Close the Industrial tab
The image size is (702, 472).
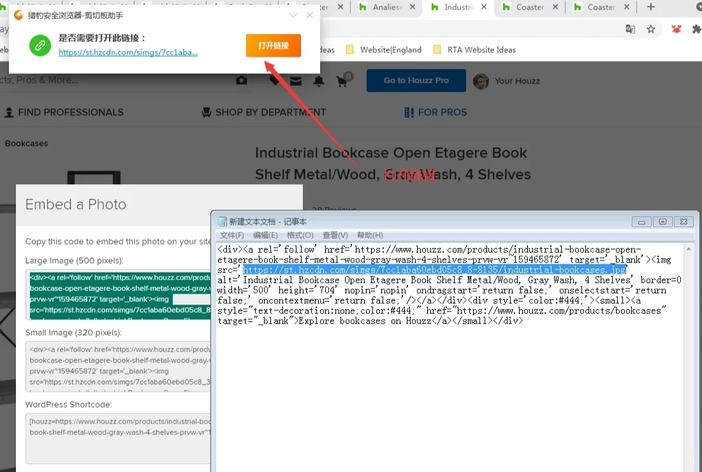point(484,7)
